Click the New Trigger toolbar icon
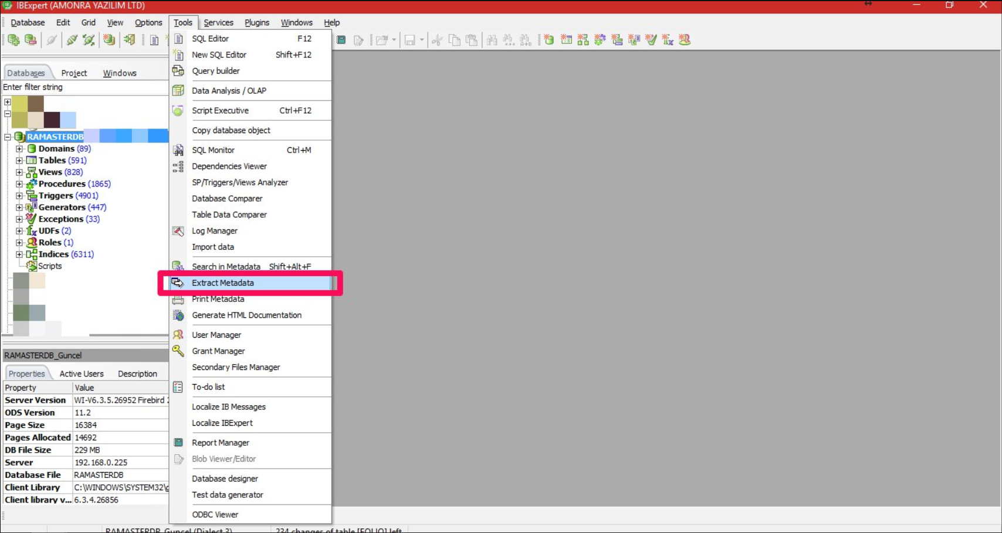Screen dimensions: 1002x533 click(x=617, y=40)
